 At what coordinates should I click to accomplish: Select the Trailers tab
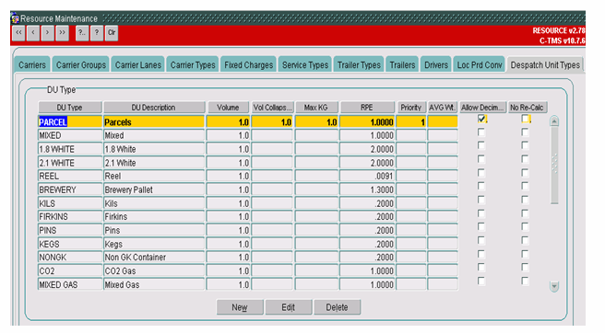(402, 64)
